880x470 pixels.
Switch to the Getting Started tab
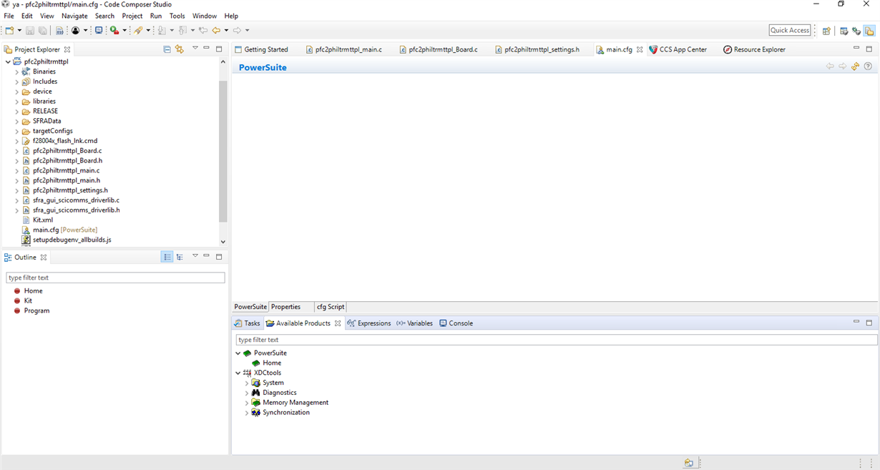pos(262,49)
